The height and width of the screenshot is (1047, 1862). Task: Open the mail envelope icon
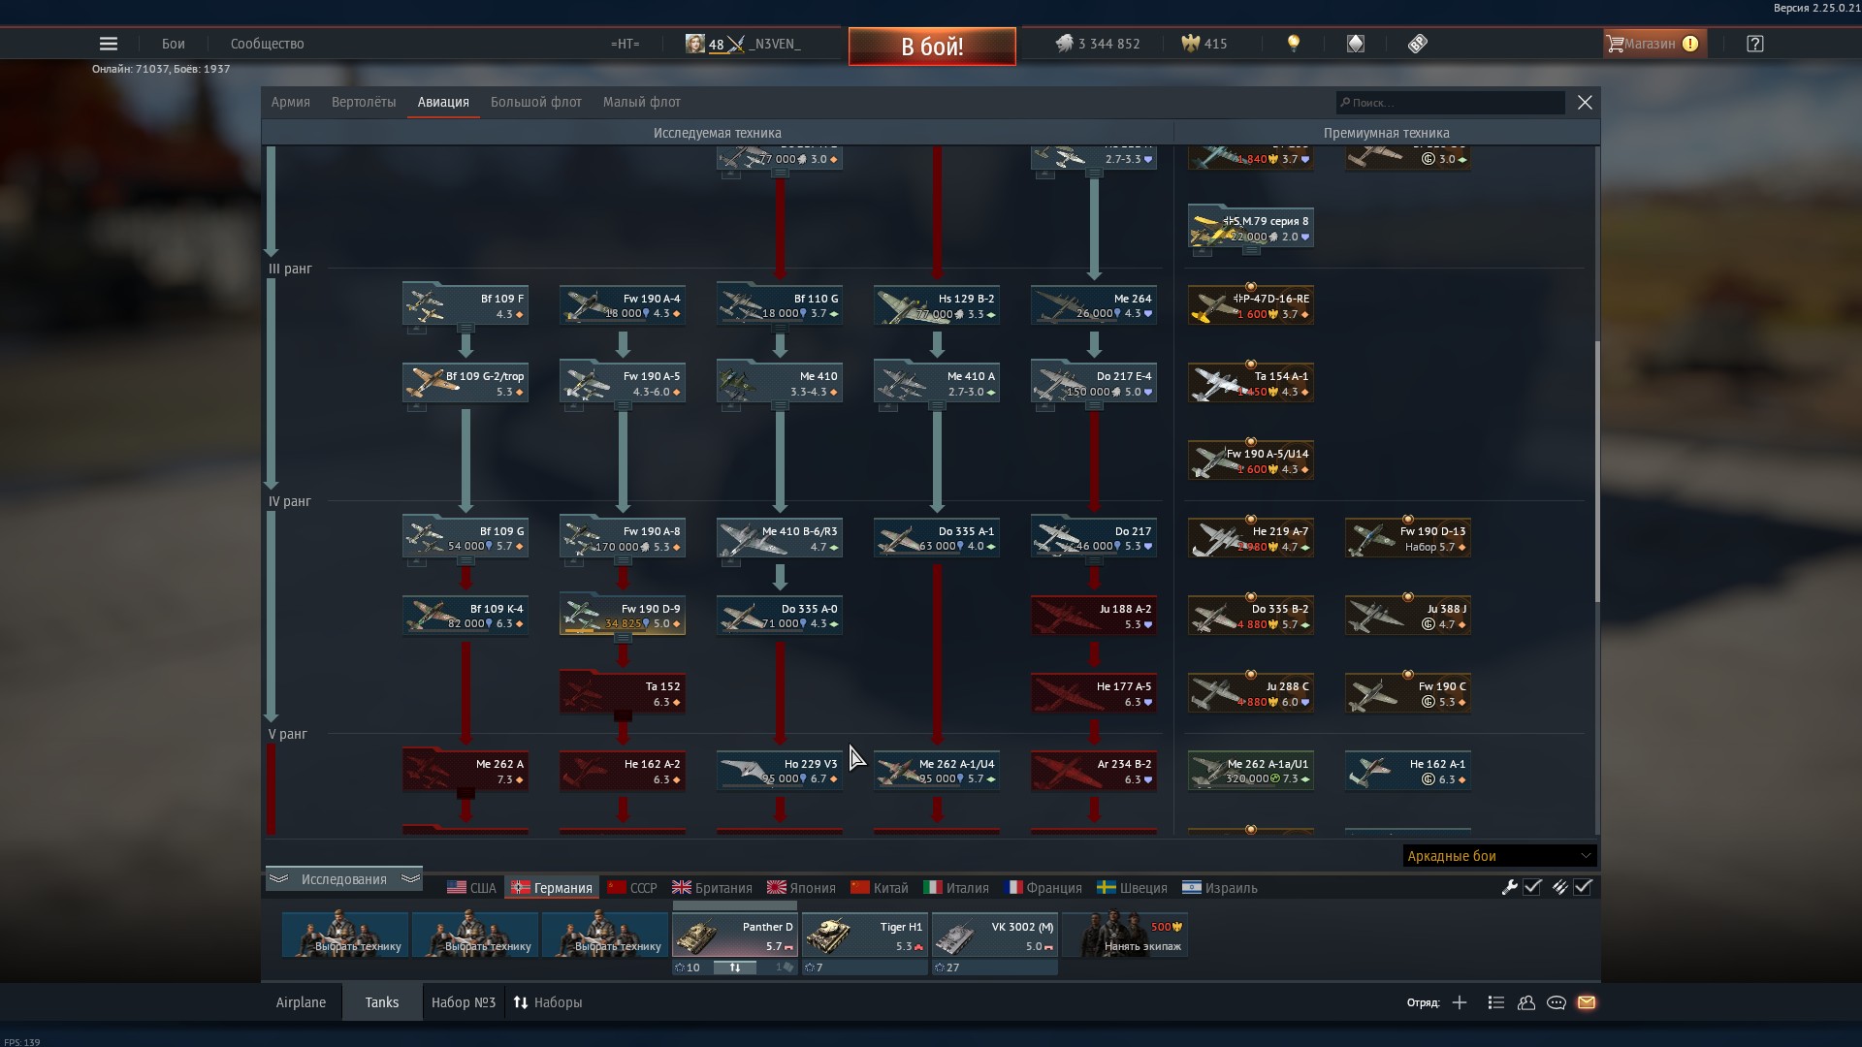[x=1587, y=1002]
